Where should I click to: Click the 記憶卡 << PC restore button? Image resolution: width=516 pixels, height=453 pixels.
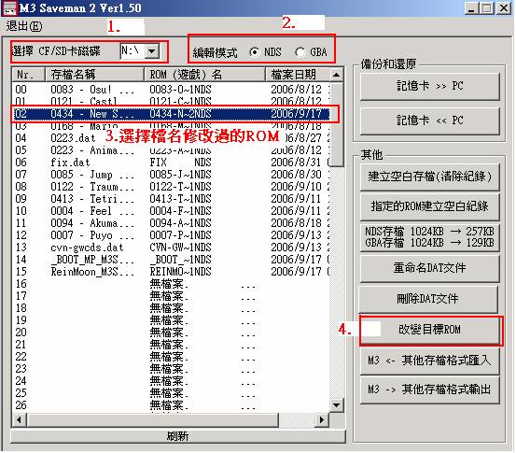tap(430, 120)
